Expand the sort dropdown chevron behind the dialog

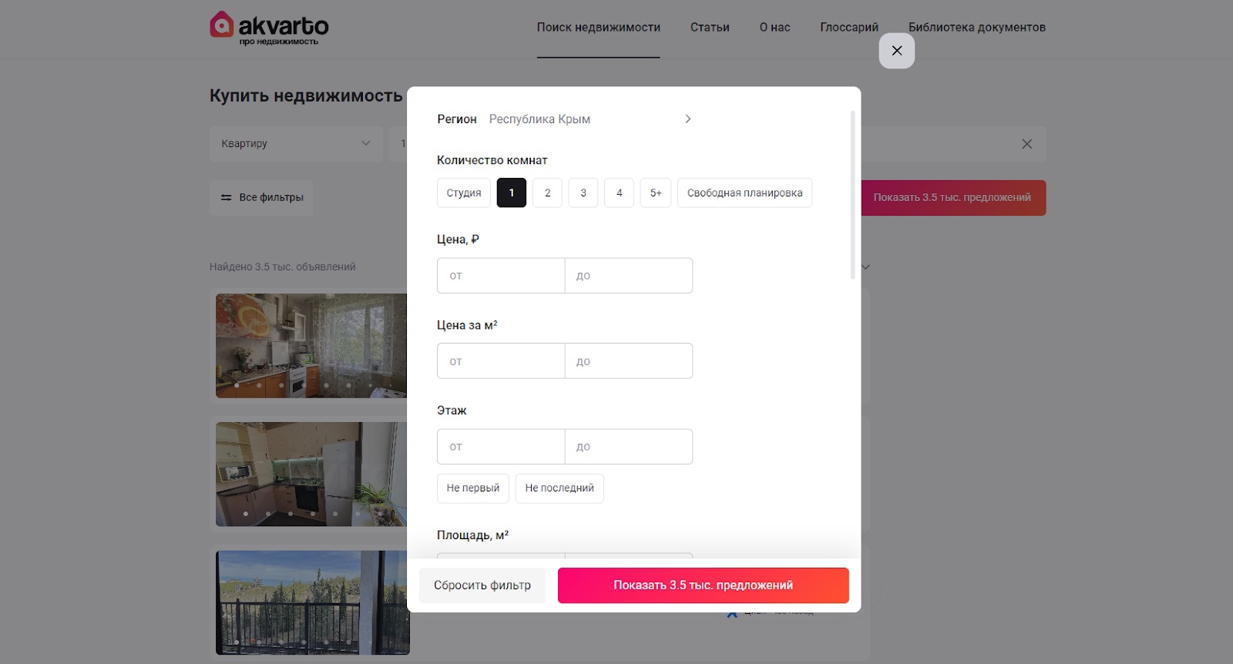[x=865, y=267]
